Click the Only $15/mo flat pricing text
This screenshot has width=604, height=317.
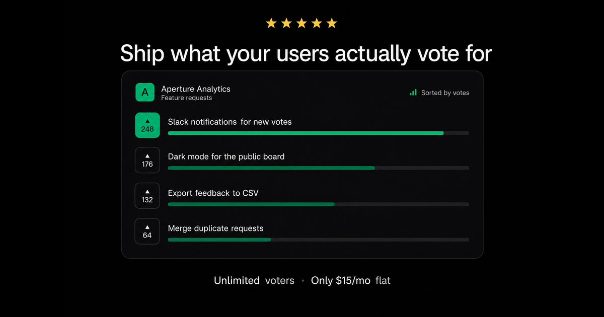351,280
